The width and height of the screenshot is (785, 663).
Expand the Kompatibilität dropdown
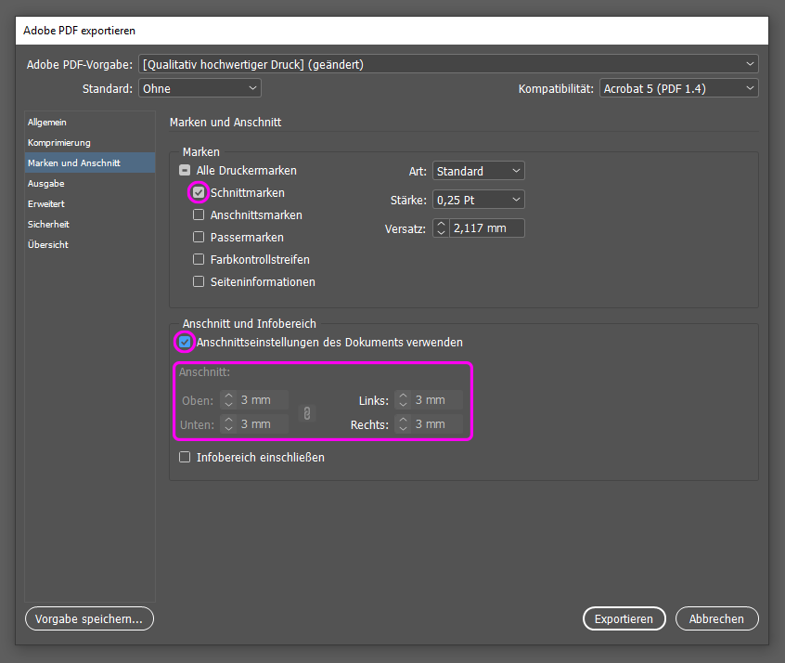[x=677, y=89]
